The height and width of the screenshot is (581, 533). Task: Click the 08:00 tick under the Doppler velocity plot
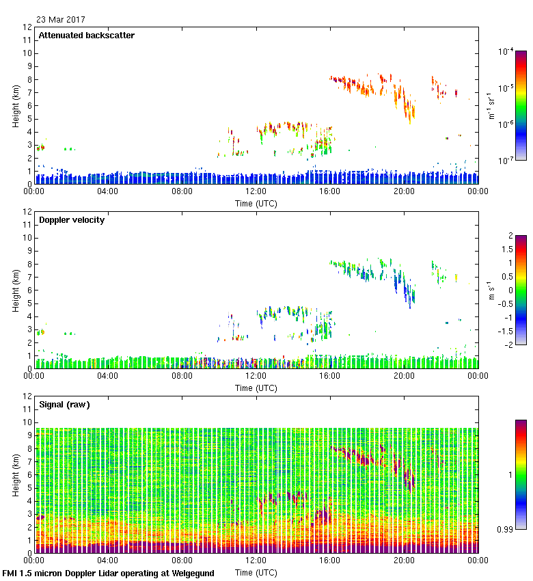pos(182,377)
